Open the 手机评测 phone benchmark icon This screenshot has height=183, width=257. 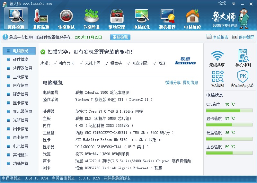tap(243, 58)
